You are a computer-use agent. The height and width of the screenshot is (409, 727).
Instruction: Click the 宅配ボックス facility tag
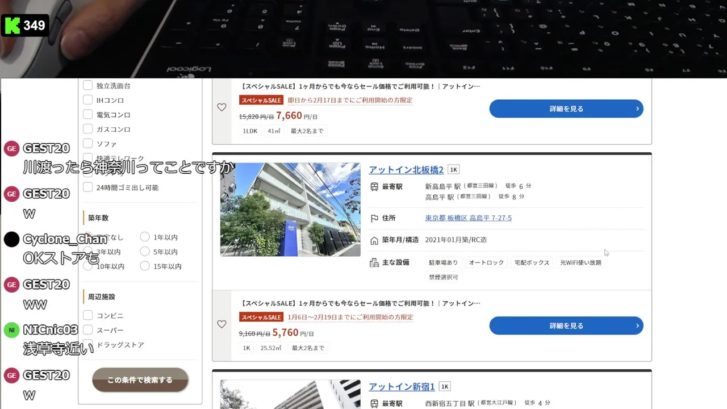click(x=532, y=262)
